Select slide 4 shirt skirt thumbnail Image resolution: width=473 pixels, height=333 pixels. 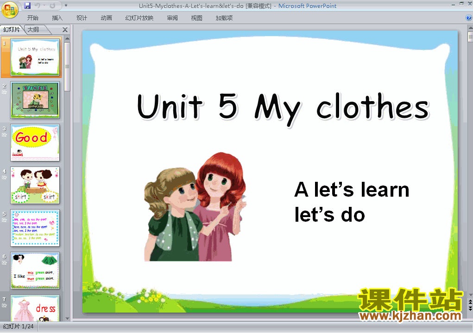(35, 185)
